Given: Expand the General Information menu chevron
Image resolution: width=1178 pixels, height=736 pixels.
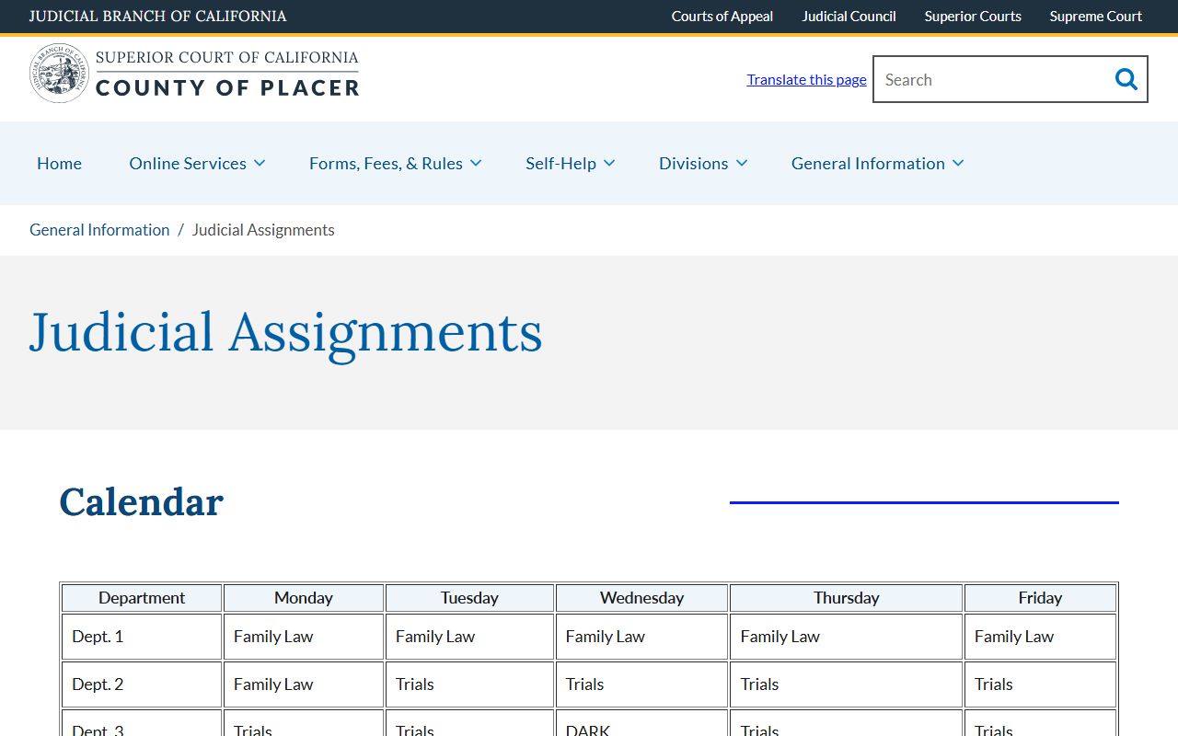Looking at the screenshot, I should point(958,163).
